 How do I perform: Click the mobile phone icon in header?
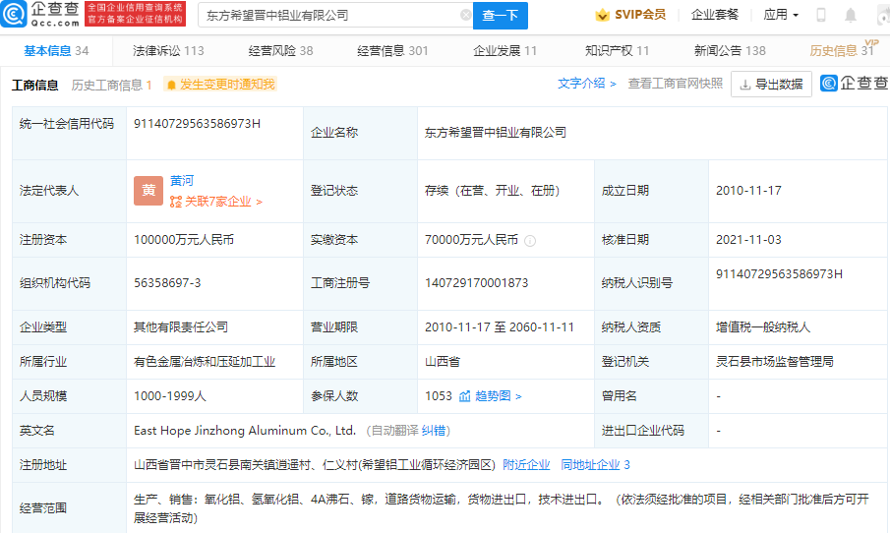click(821, 16)
